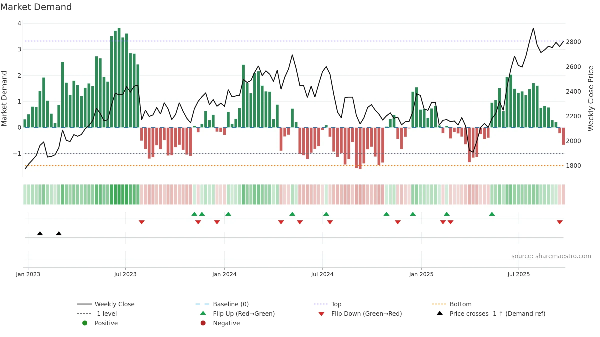Toggle the "Bottom" legend label
The height and width of the screenshot is (337, 600).
click(460, 304)
